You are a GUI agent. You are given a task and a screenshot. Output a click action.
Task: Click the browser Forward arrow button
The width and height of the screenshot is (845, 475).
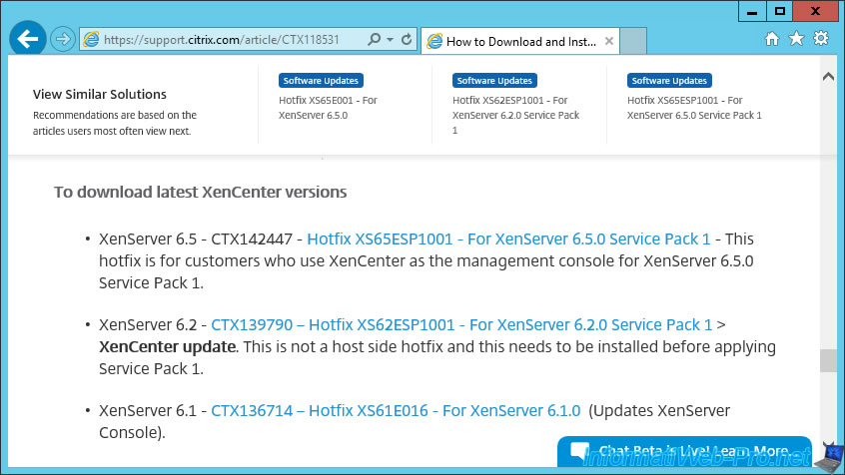(63, 39)
